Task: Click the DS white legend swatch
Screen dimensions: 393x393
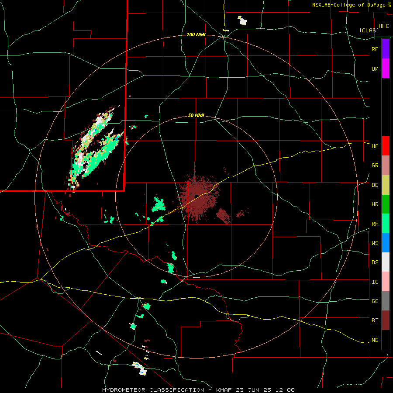Action: click(x=386, y=262)
